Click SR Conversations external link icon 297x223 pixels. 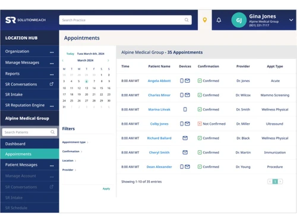52,84
